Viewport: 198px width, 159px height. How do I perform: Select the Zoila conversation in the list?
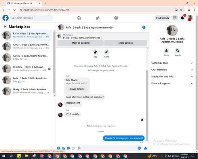[x=27, y=80]
